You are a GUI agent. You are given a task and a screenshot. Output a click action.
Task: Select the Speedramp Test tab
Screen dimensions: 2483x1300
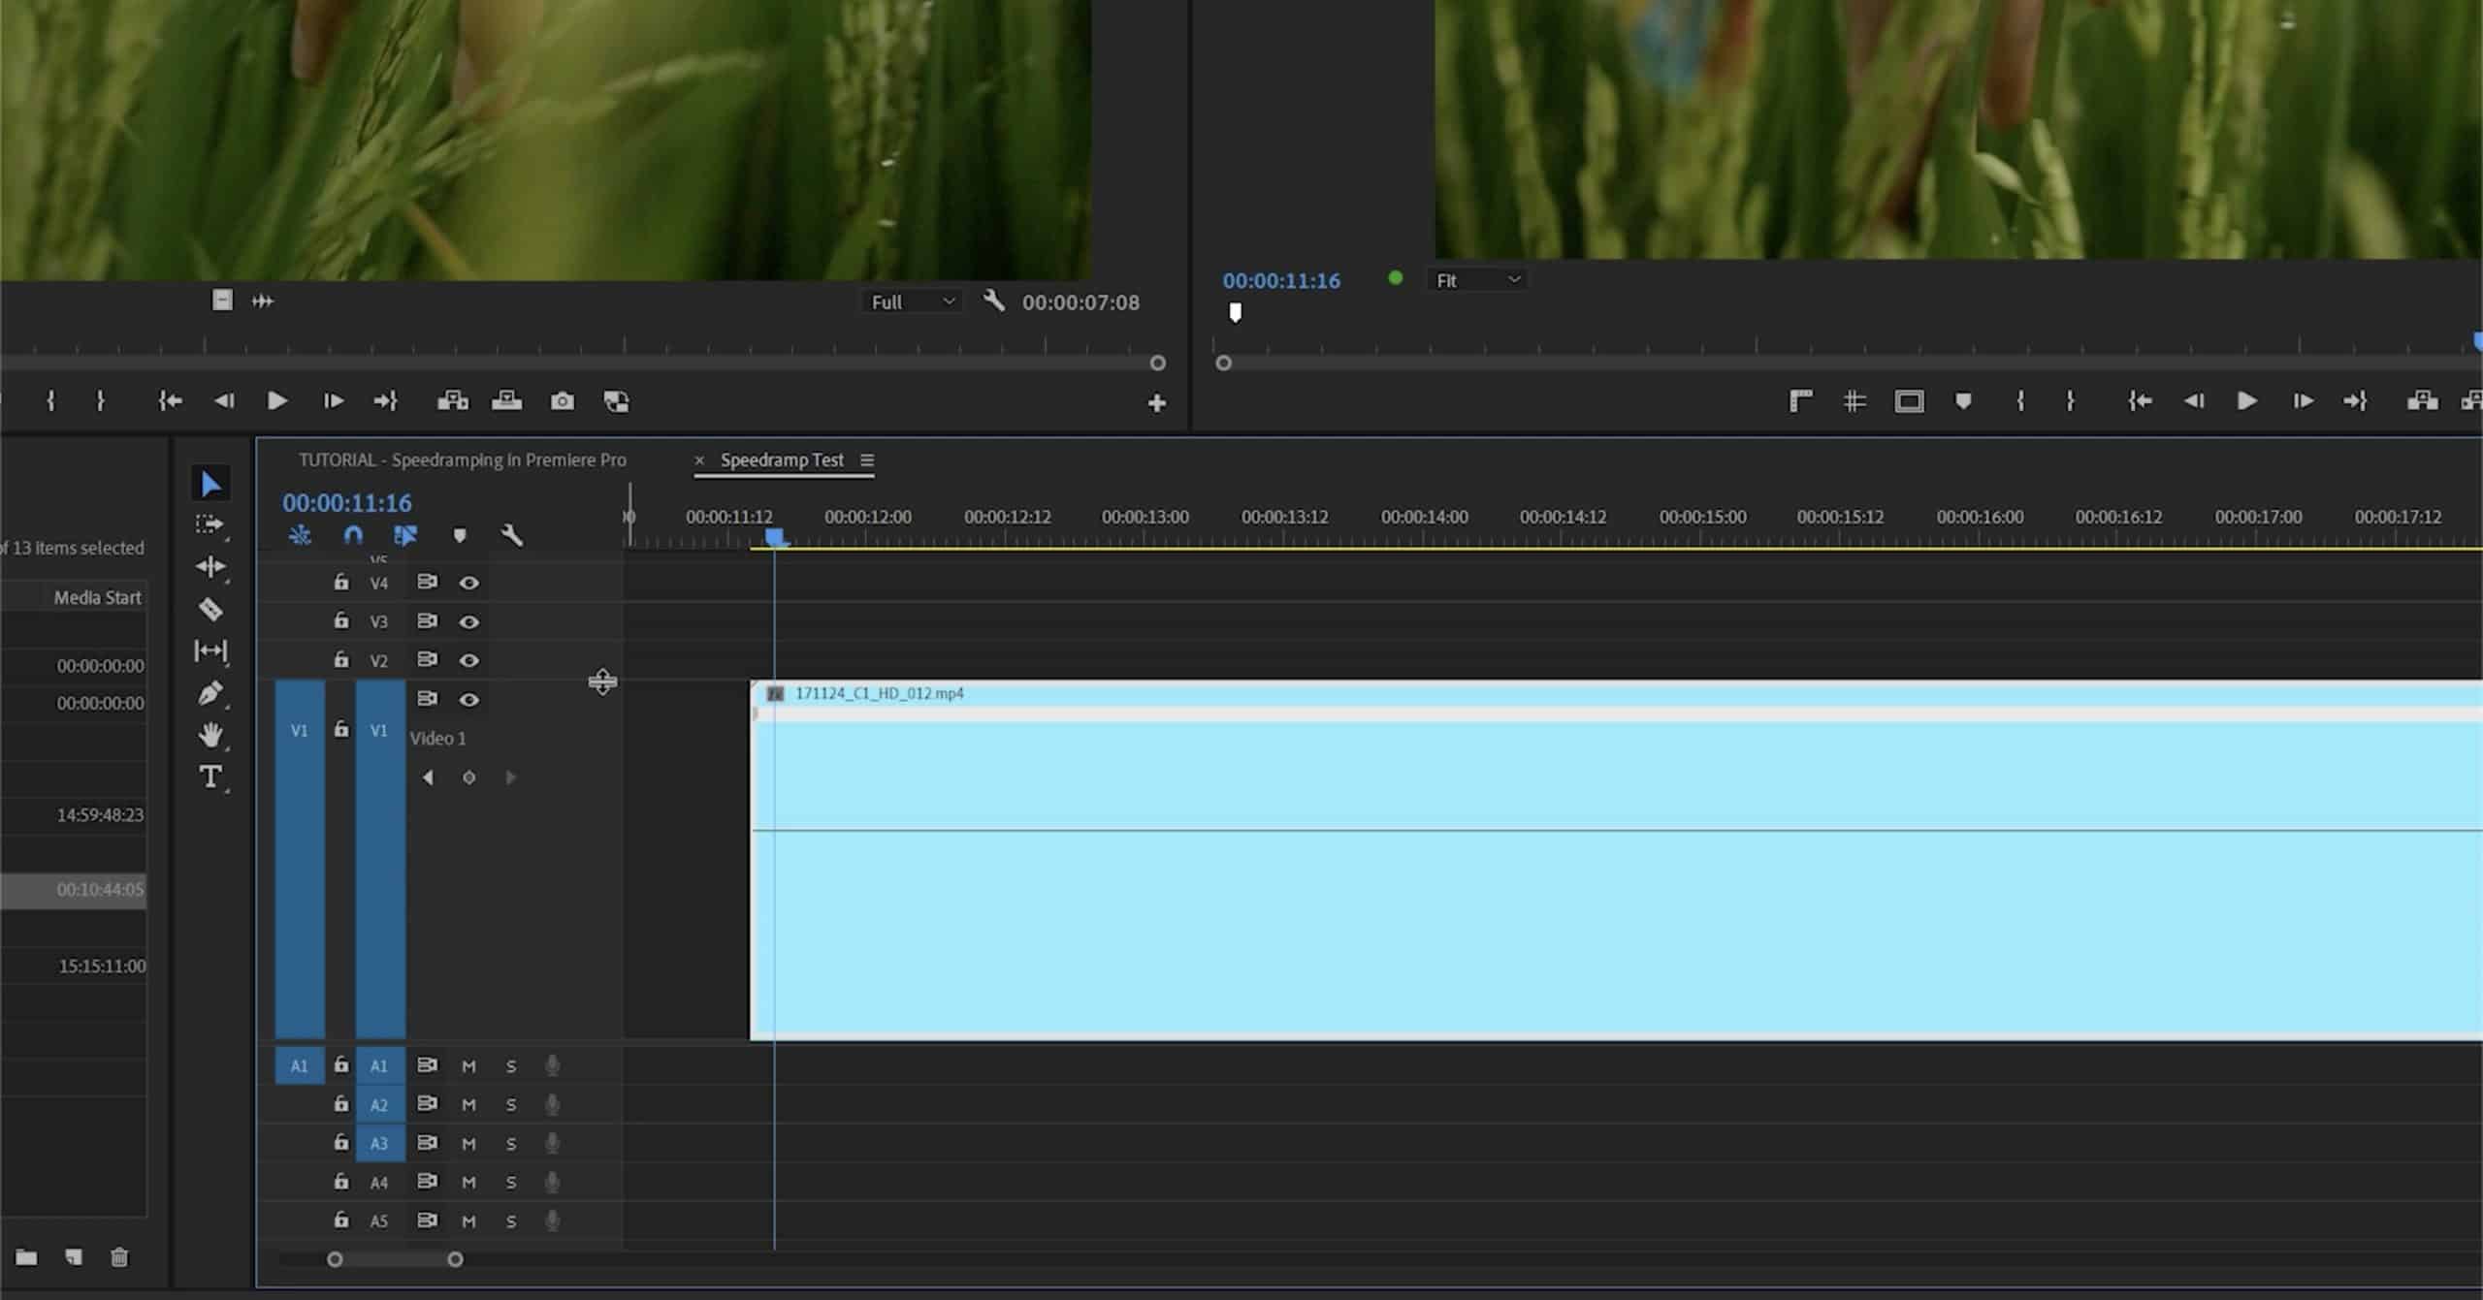[782, 460]
